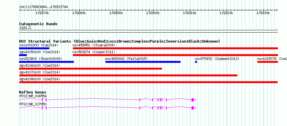287x126 pixels.
Task: Open the MTX2|NR_027850 gene label
Action: [33, 104]
